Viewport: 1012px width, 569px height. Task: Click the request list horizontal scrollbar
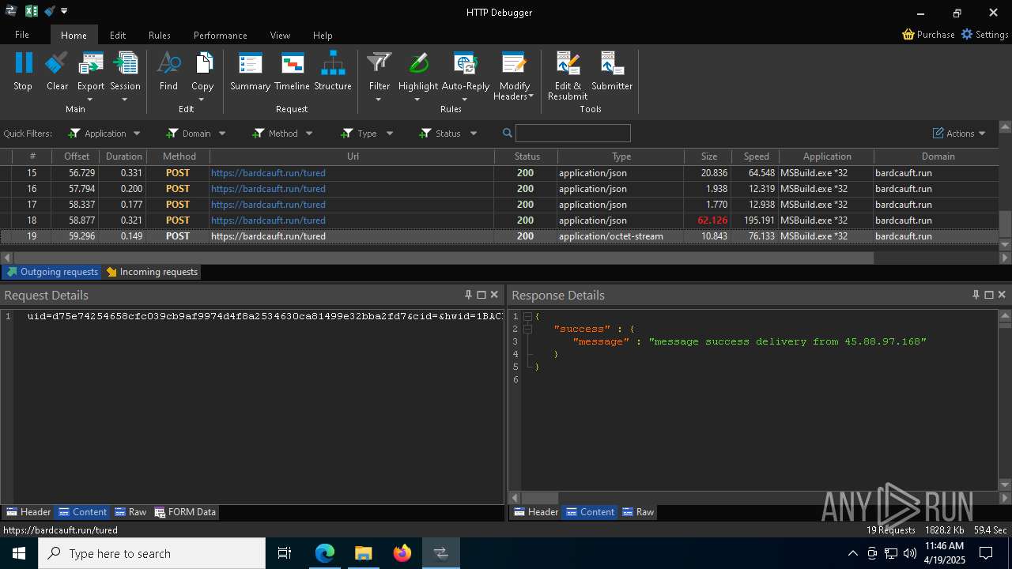coord(444,258)
